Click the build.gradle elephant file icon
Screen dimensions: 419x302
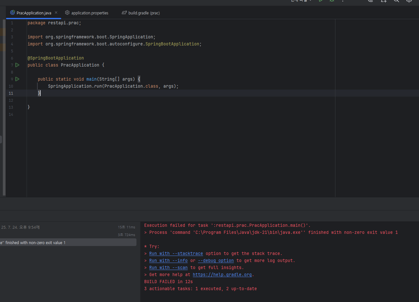(124, 13)
